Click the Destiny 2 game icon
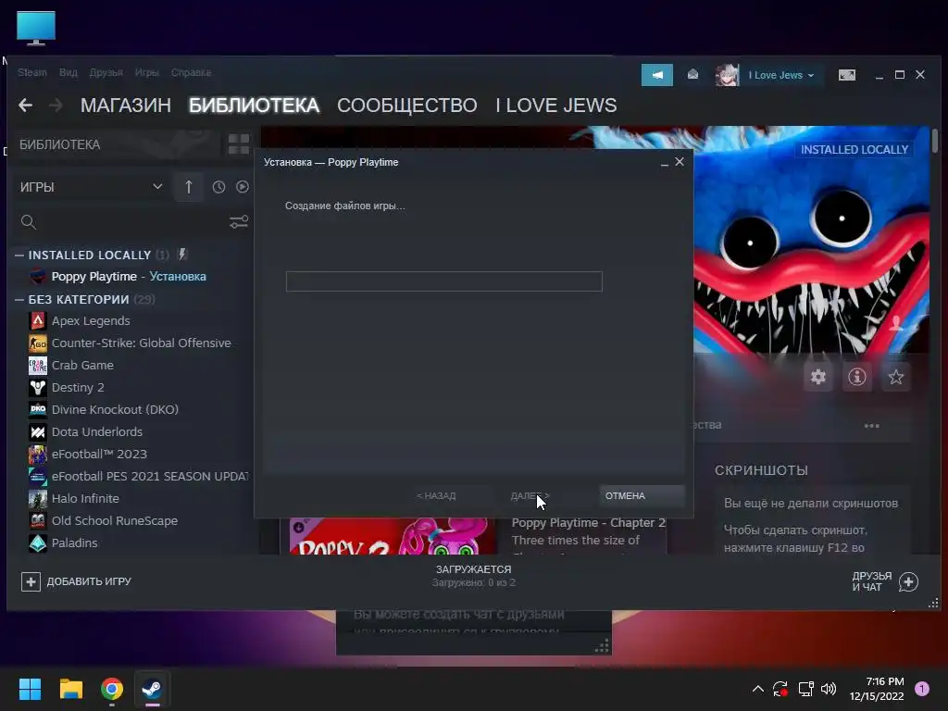948x711 pixels. tap(37, 388)
